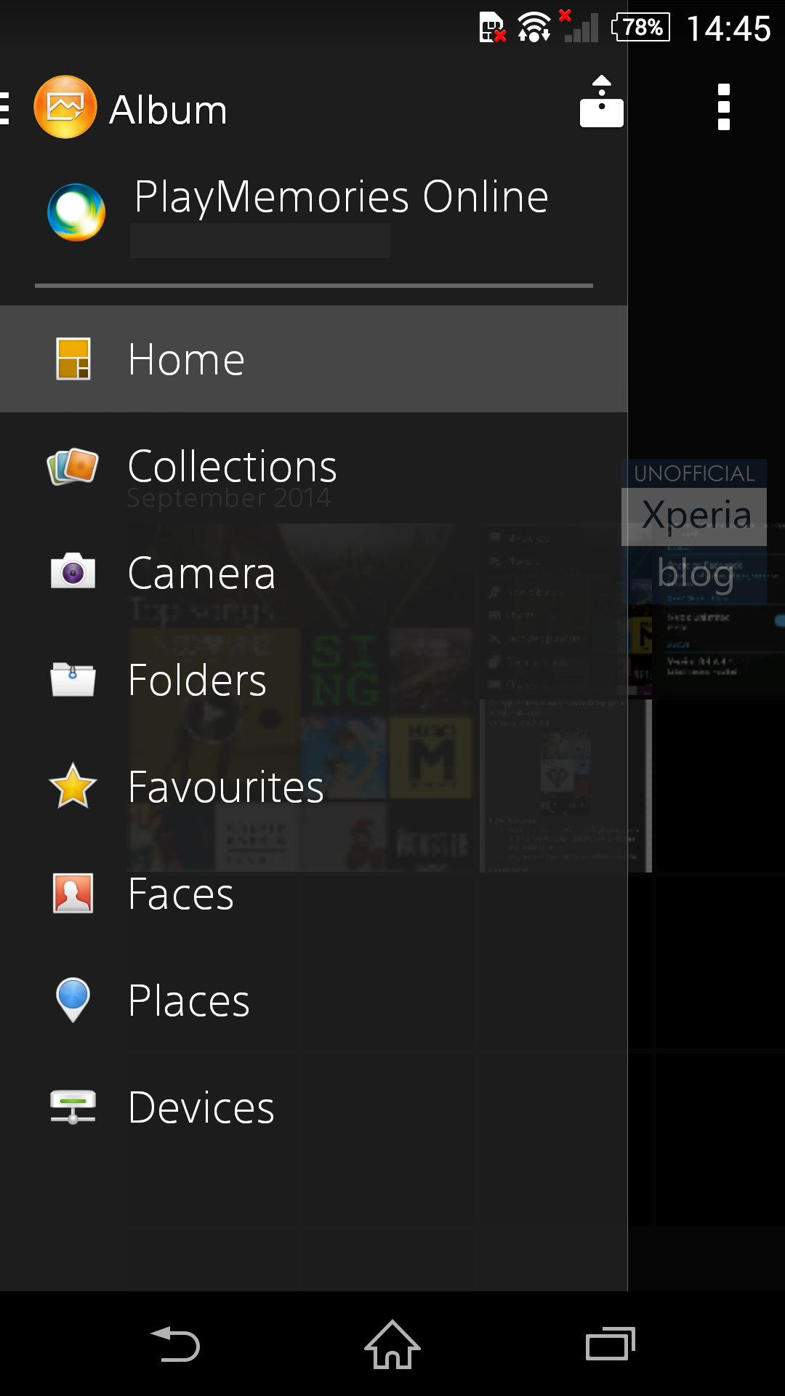
Task: Open the share upload icon
Action: coord(601,103)
